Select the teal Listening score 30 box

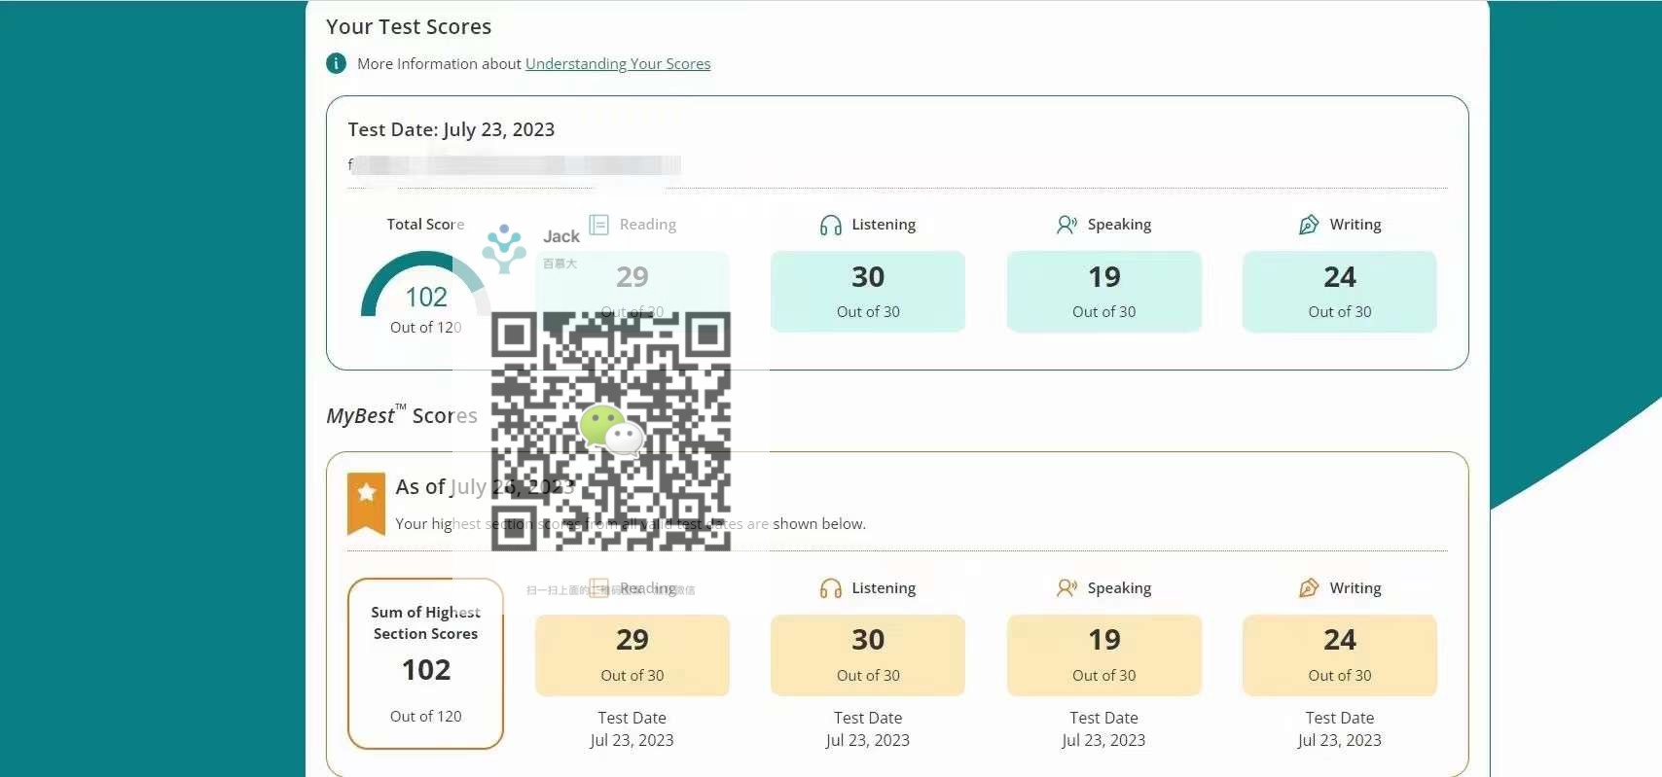(867, 292)
